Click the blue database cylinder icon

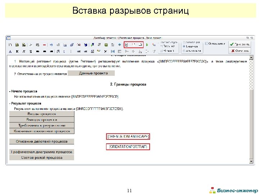pyautogui.click(x=85, y=45)
